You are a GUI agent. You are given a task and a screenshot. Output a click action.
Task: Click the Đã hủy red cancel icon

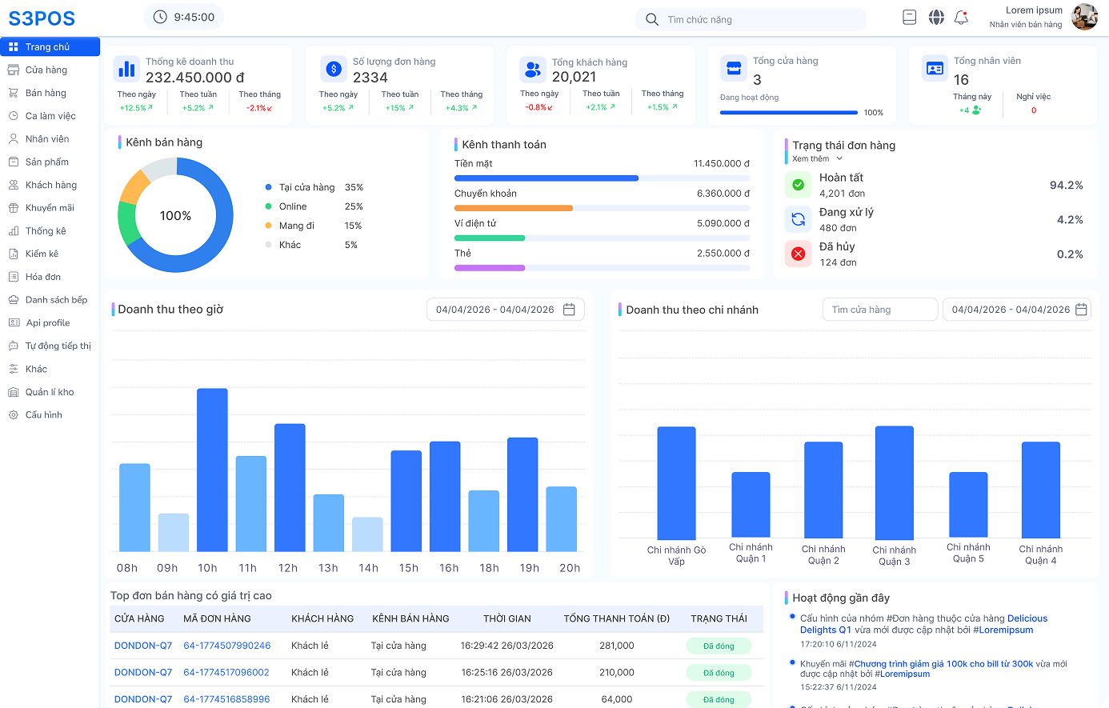pyautogui.click(x=798, y=254)
